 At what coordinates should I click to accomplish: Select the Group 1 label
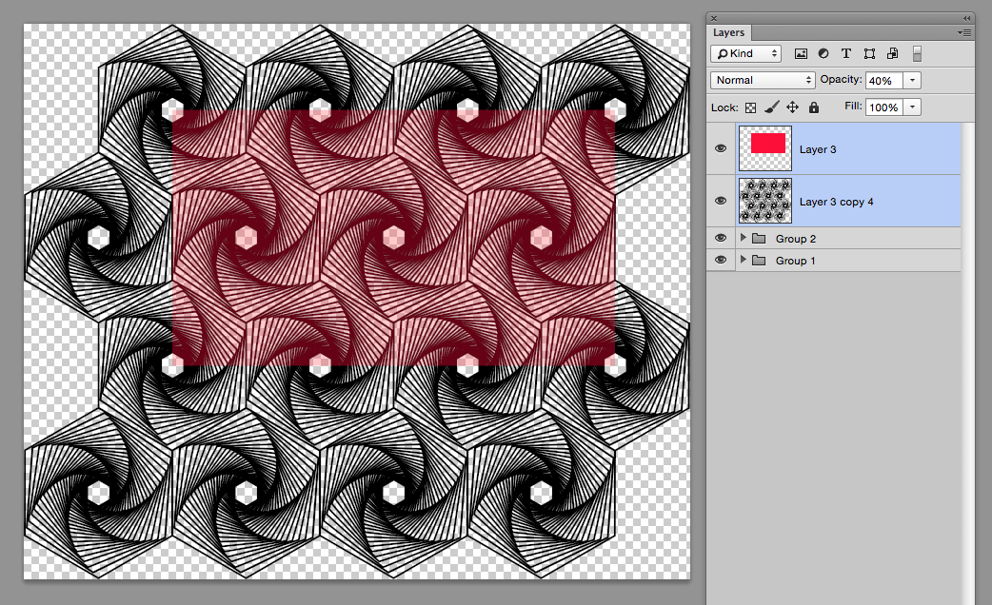click(795, 261)
